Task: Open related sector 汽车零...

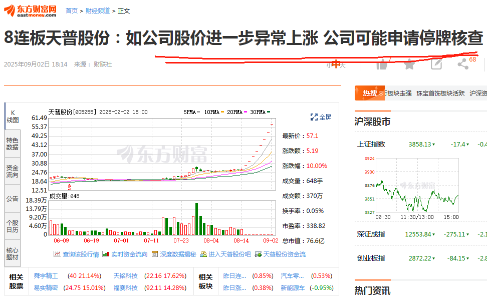Action: (x=292, y=275)
